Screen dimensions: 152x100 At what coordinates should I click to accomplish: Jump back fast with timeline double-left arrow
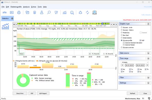pyautogui.click(x=14, y=24)
